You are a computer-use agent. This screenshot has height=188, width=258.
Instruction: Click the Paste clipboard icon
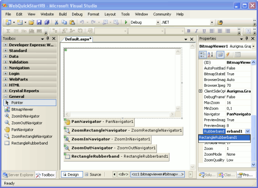(x=72, y=22)
